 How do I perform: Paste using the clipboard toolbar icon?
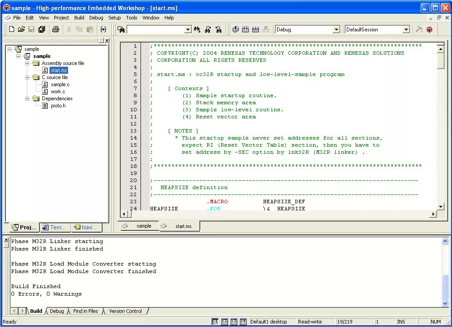point(90,29)
